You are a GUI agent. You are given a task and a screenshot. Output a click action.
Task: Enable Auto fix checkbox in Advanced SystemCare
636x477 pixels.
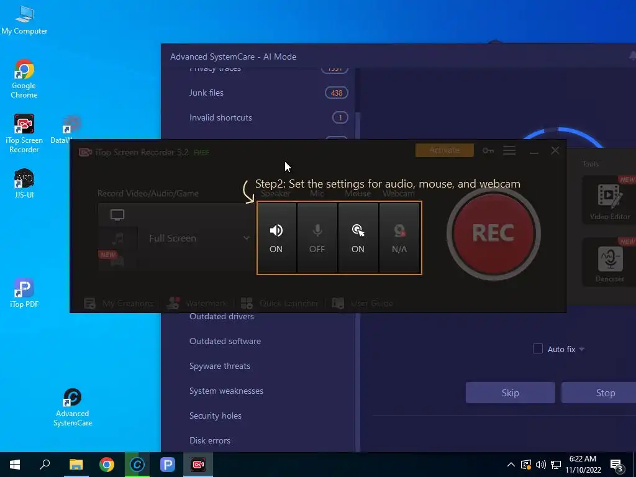(x=537, y=349)
